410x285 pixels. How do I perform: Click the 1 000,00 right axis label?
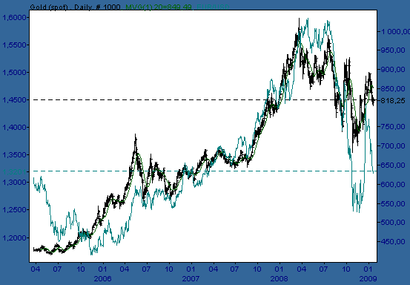[x=395, y=31]
